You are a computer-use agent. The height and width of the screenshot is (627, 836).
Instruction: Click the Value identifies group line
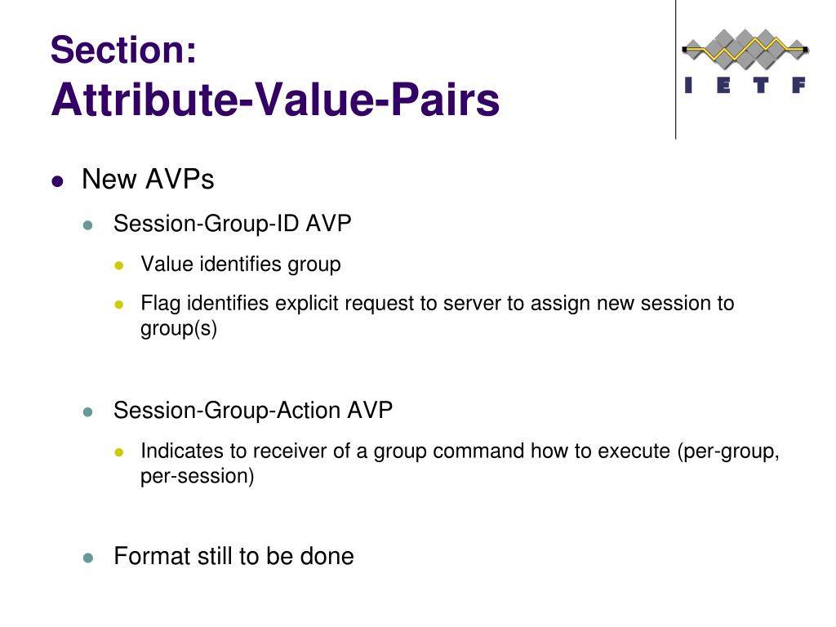(241, 265)
